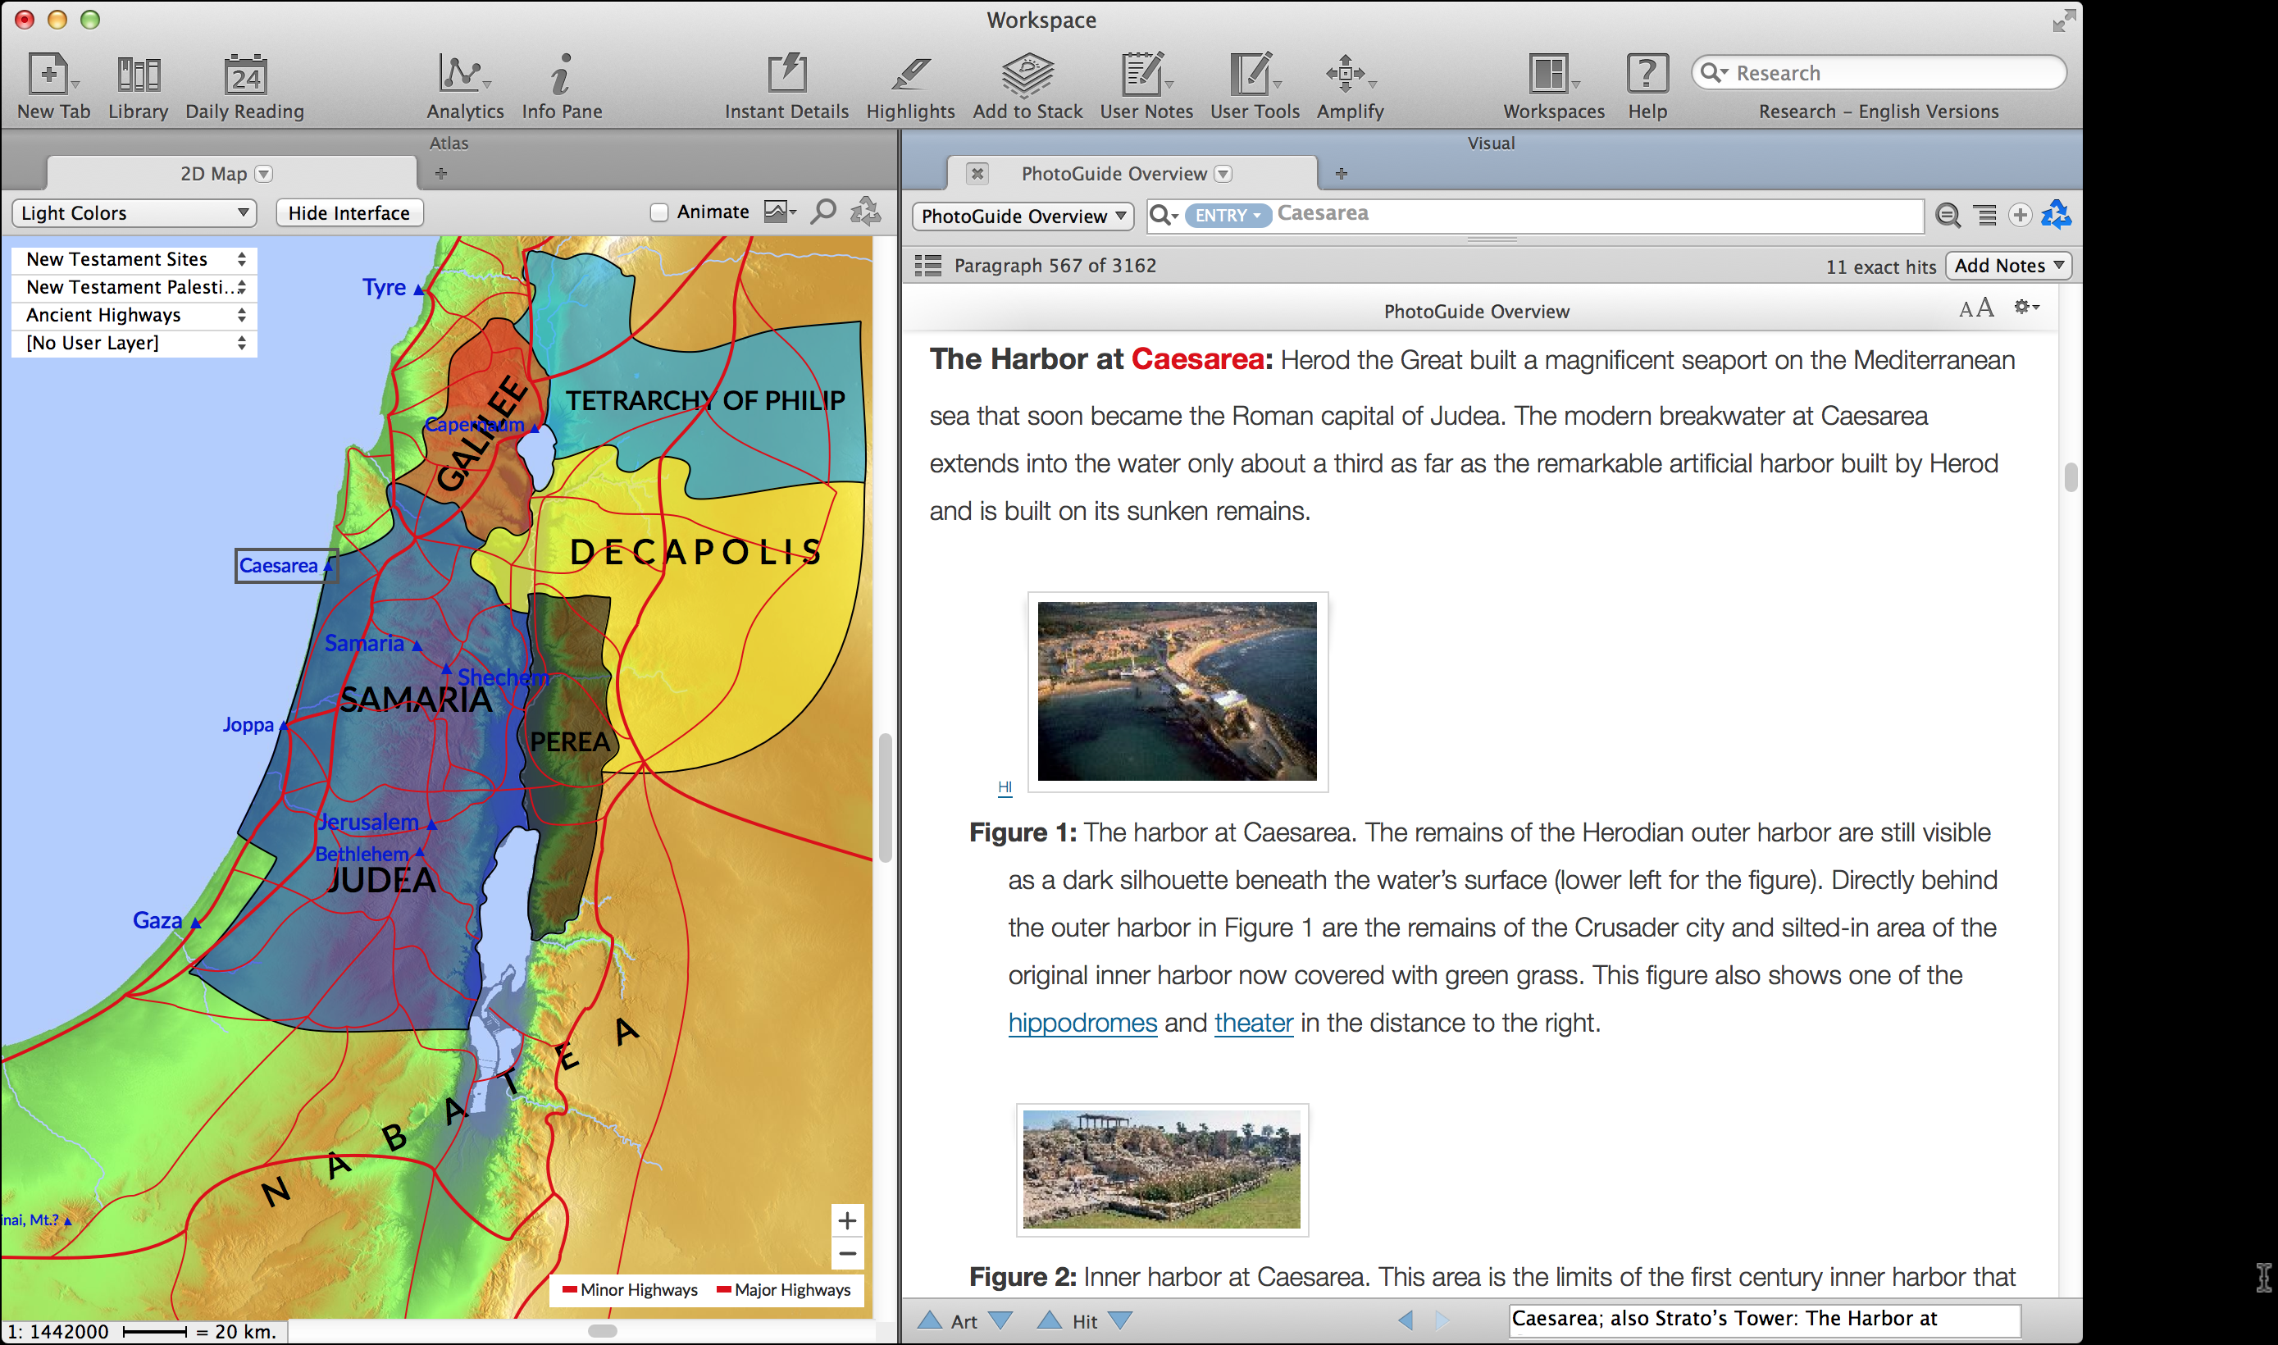Click the Art up arrow

point(929,1320)
